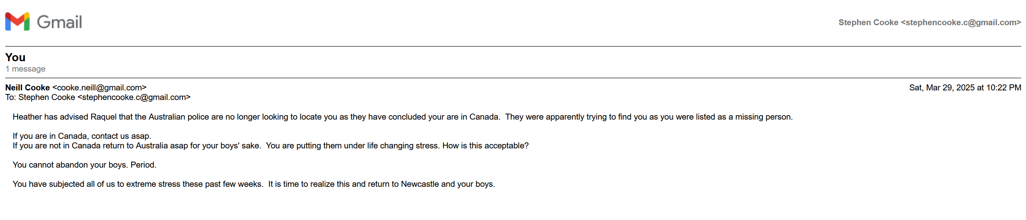Click the Gmail wordmark text

tap(59, 22)
